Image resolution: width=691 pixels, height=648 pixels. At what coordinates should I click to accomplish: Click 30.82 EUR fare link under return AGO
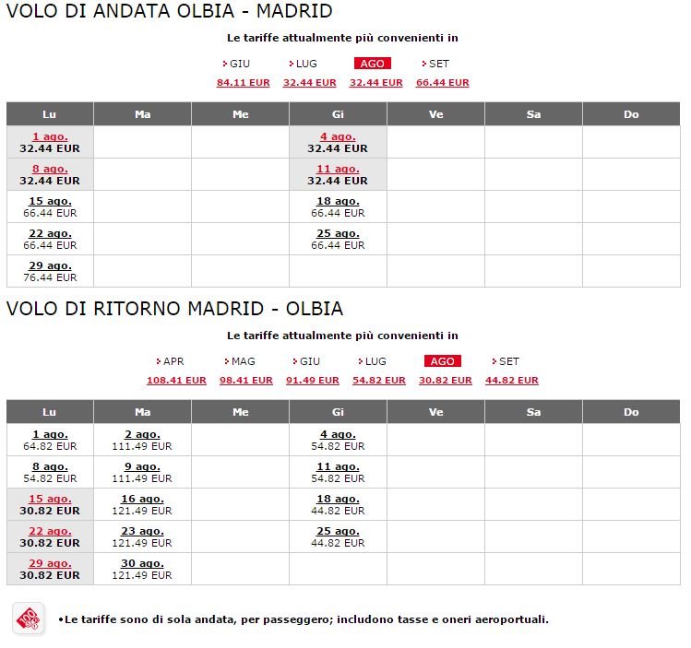click(x=446, y=380)
